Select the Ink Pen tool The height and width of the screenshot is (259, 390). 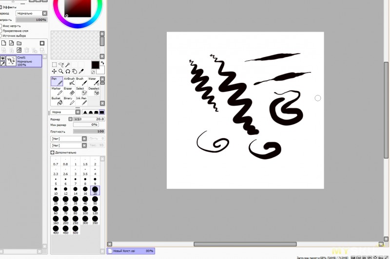[81, 101]
